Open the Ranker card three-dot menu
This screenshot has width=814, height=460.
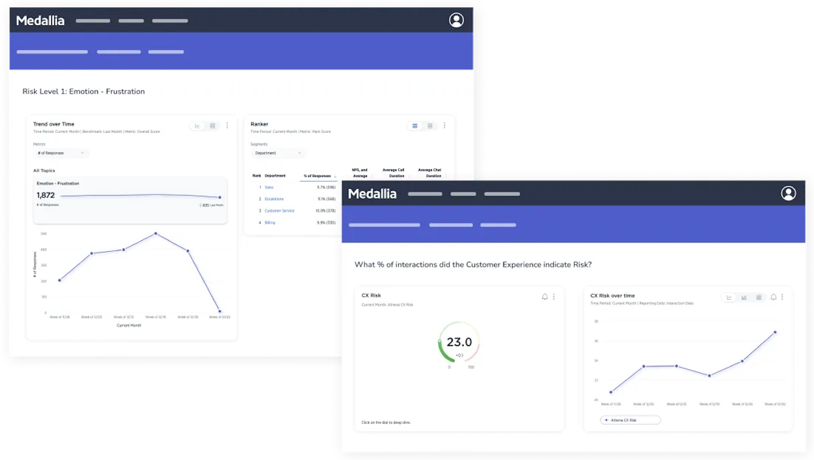click(x=444, y=125)
